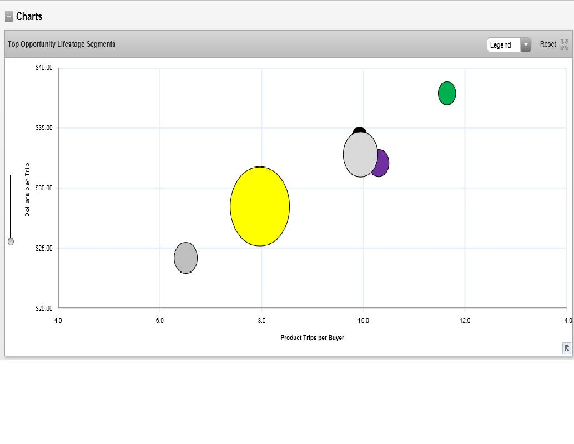
Task: Click the Charts section heading
Action: point(29,16)
